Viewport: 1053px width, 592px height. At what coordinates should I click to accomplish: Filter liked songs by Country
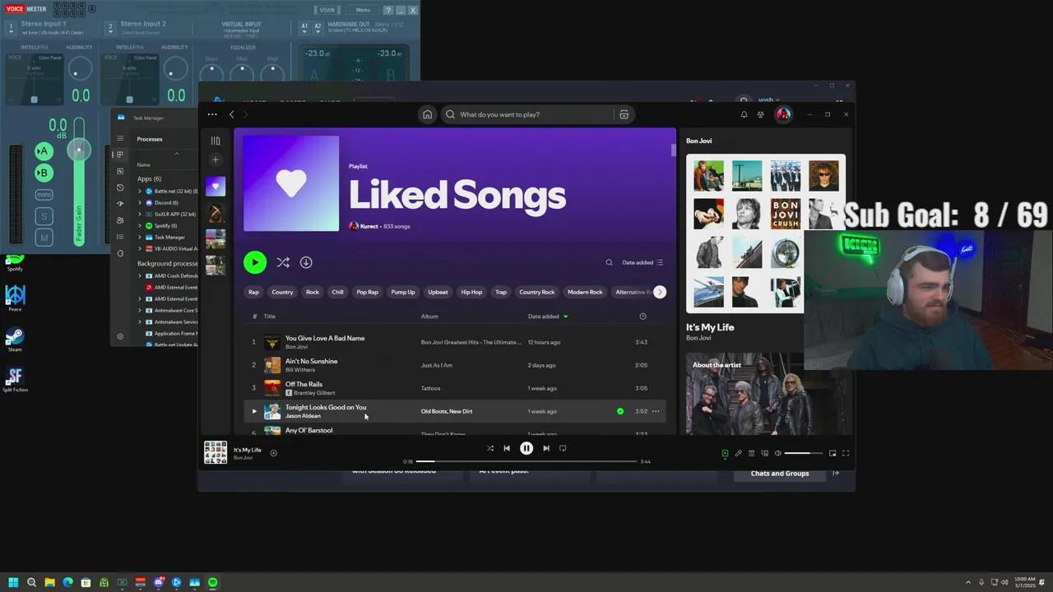click(x=282, y=292)
